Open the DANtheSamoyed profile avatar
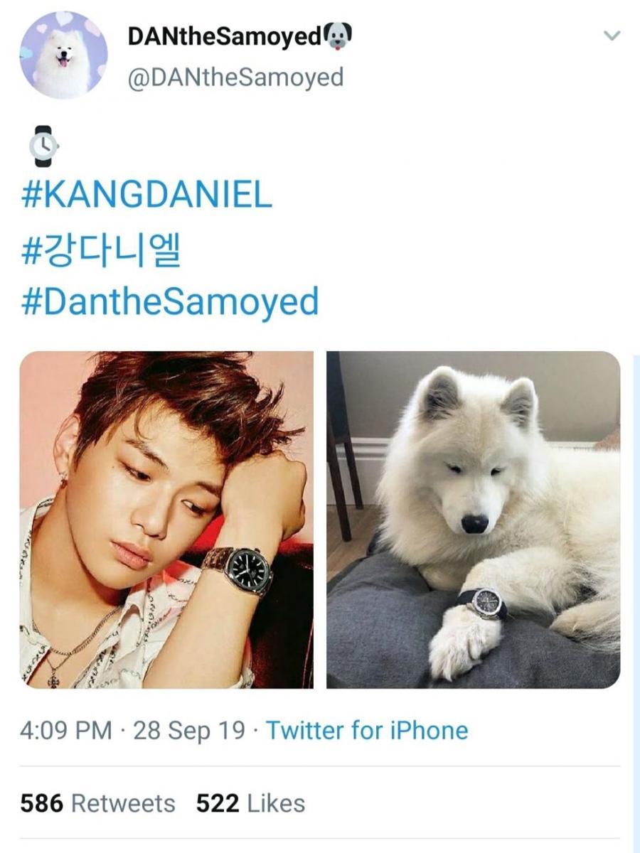The image size is (640, 853). tap(63, 55)
